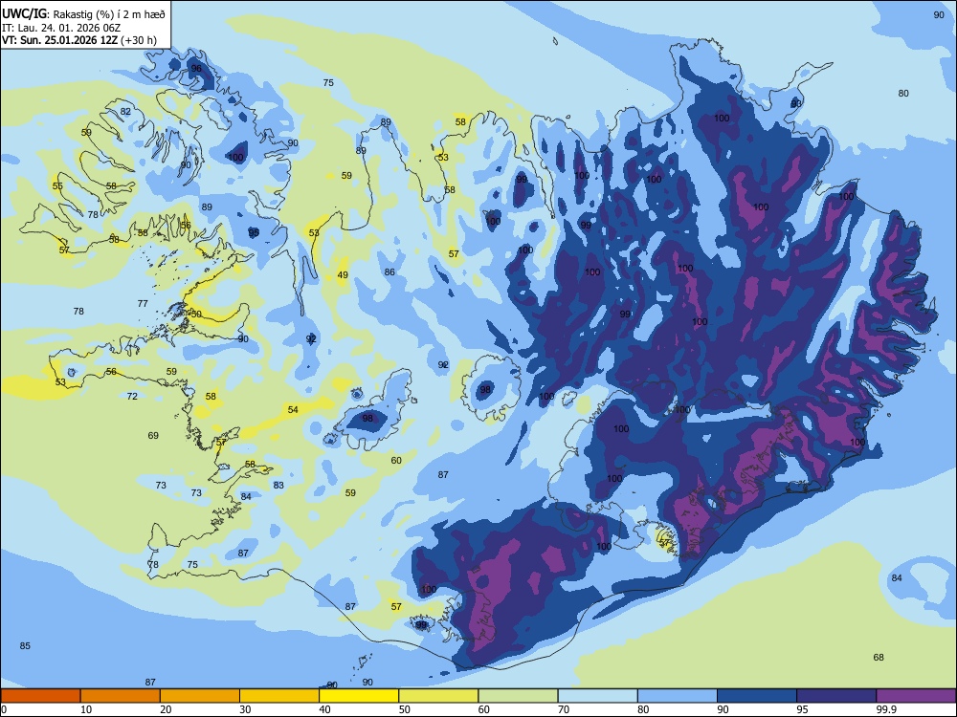
Task: Click the golden 30–40 legend swatch
Action: [x=278, y=696]
